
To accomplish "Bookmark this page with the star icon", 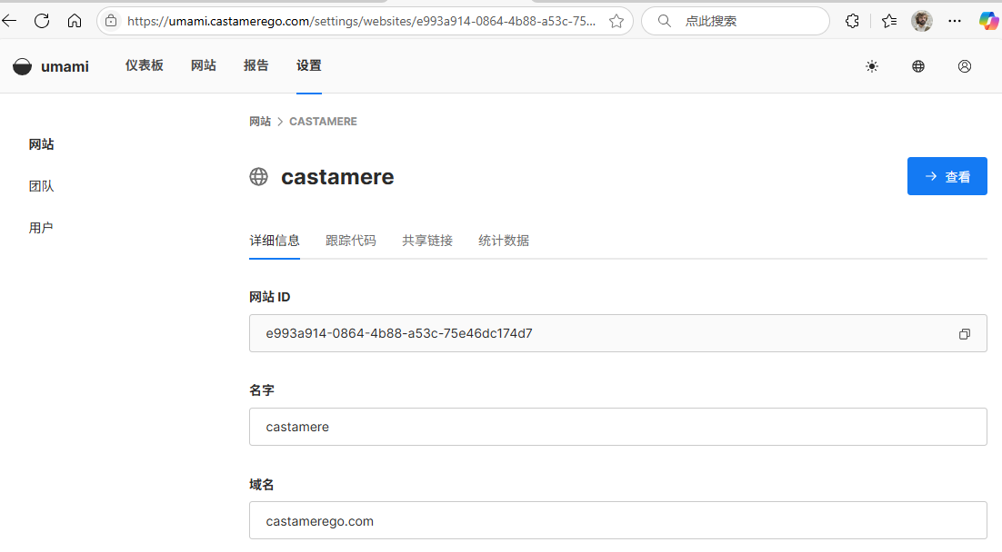I will pos(616,21).
